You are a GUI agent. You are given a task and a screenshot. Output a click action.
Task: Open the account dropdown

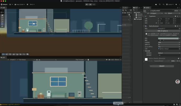point(11,4)
